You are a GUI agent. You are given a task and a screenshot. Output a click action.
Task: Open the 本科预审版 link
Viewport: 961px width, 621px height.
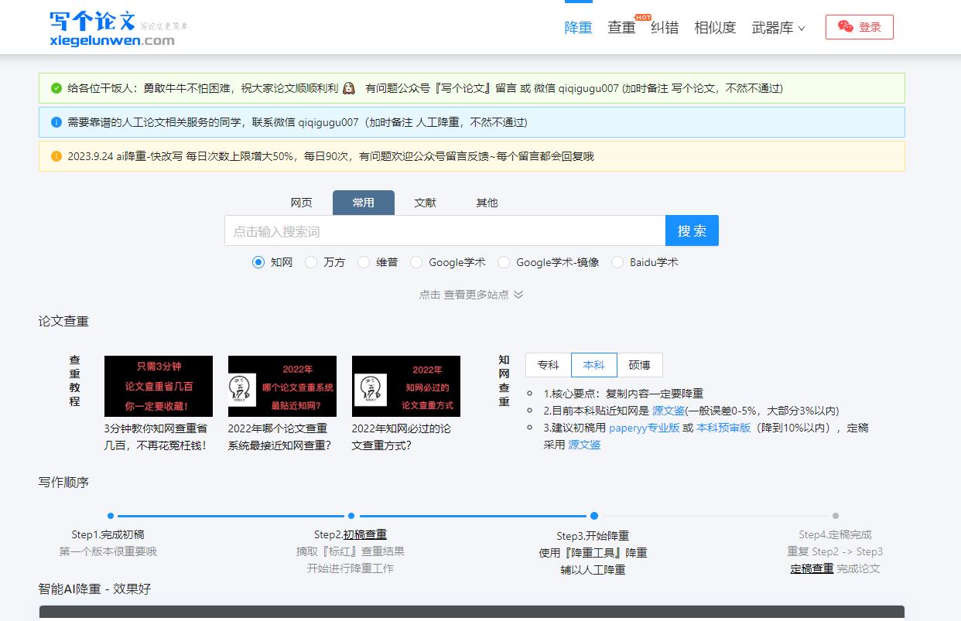click(723, 428)
